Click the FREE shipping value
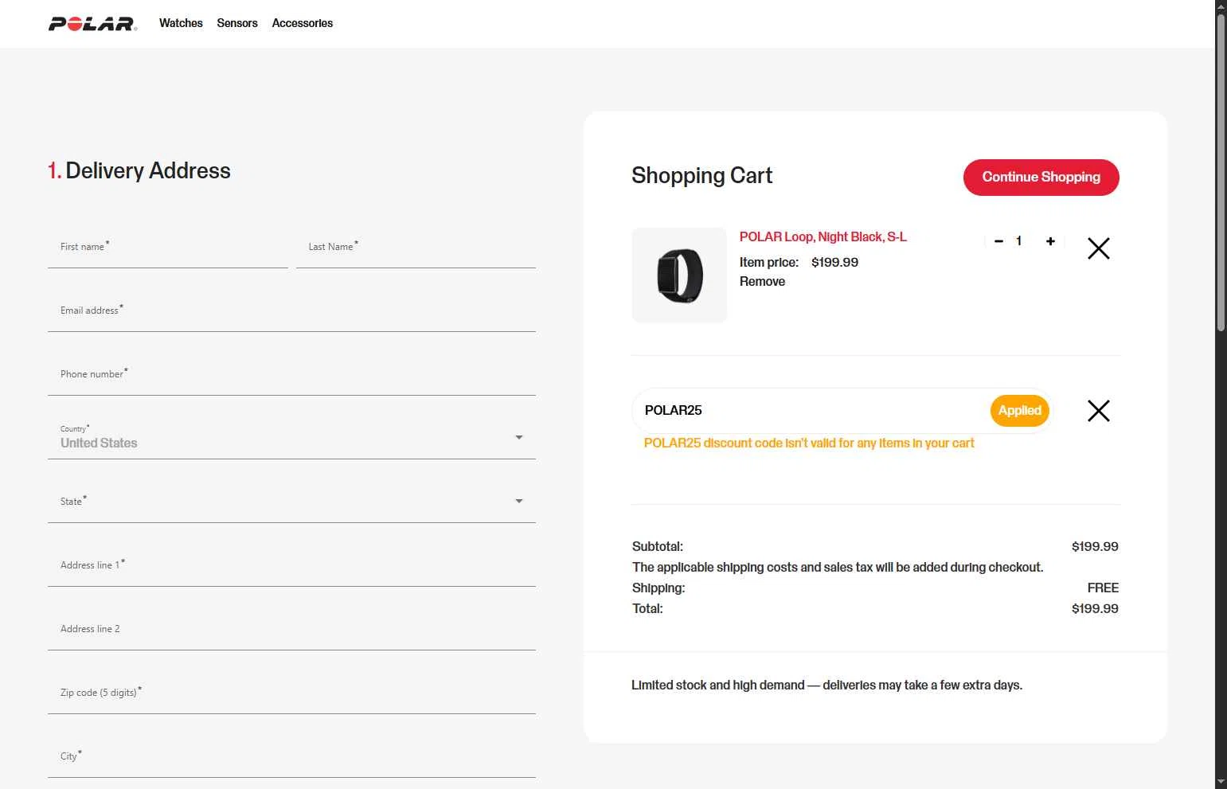 point(1103,588)
